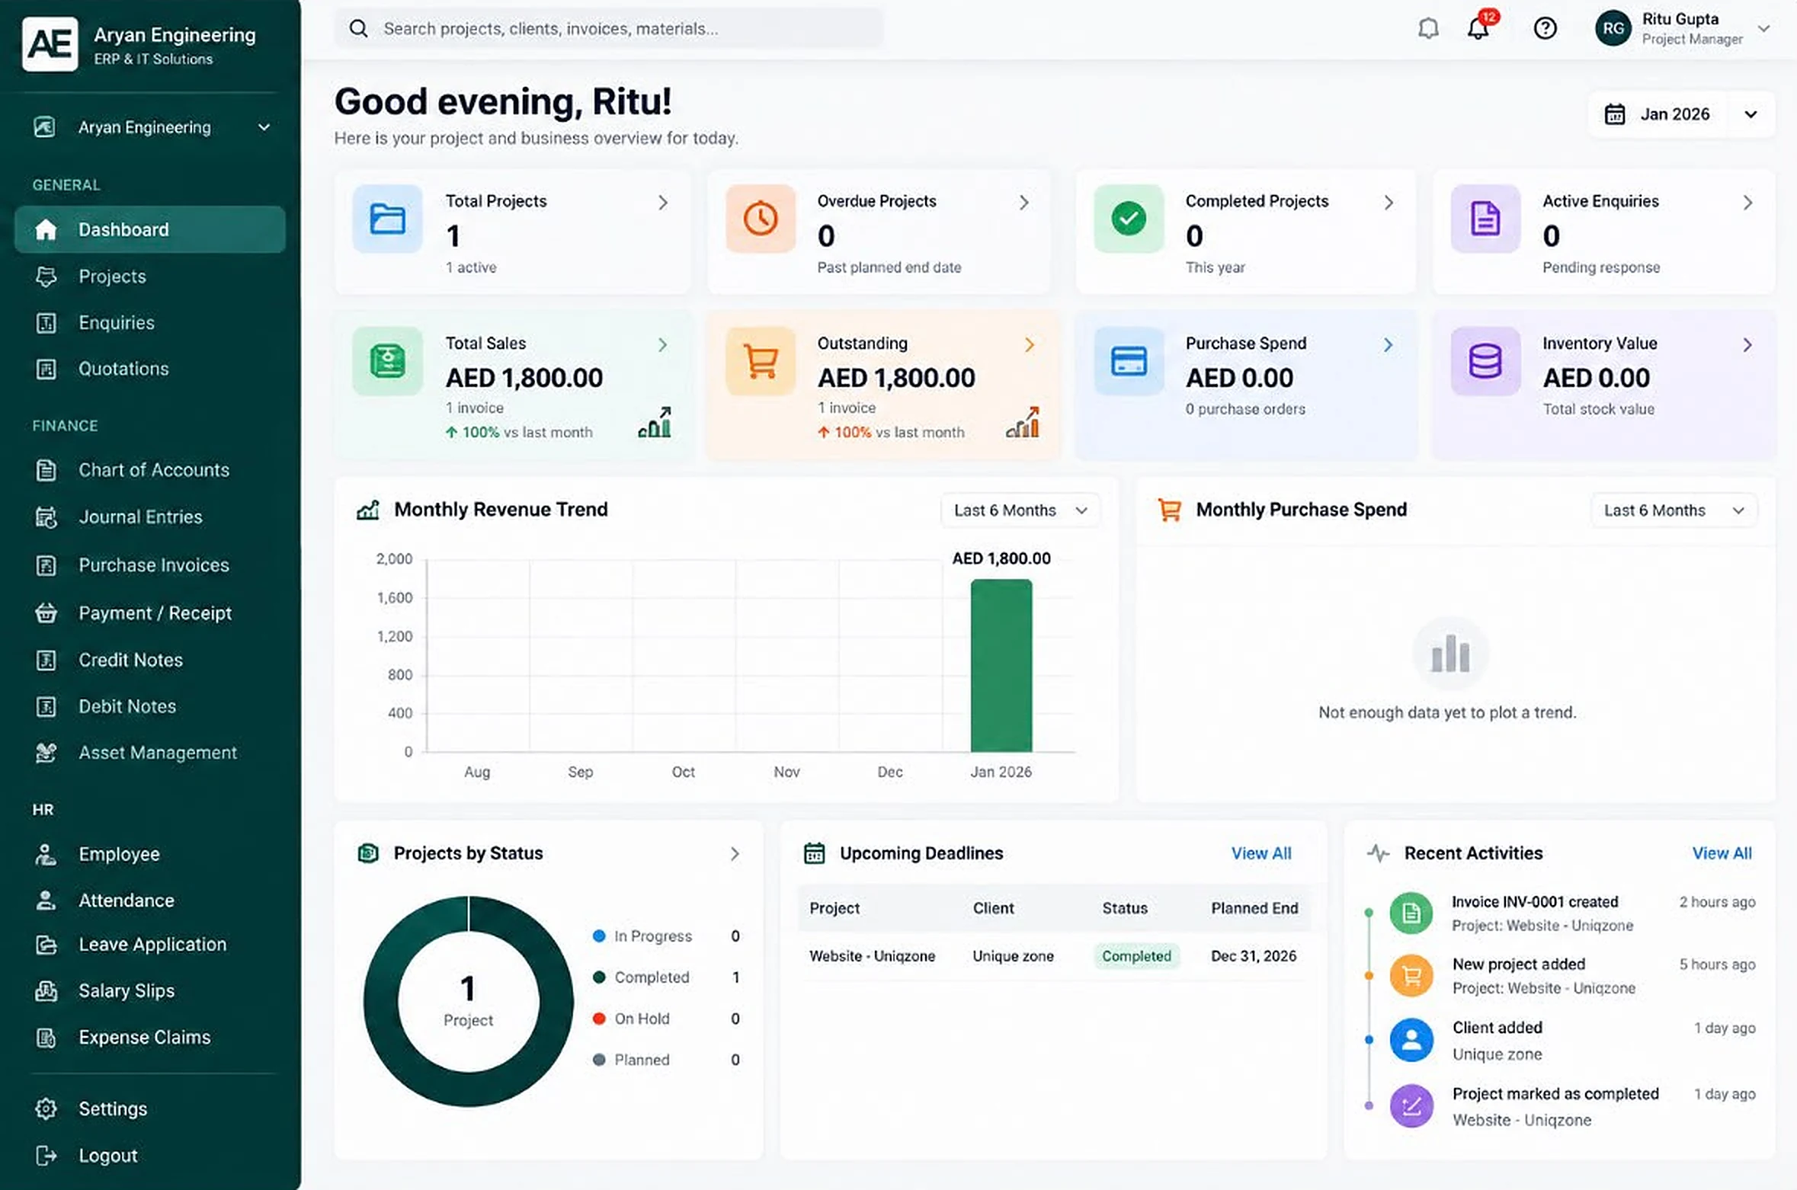1797x1190 pixels.
Task: Select Asset Management menu item
Action: pyautogui.click(x=150, y=753)
